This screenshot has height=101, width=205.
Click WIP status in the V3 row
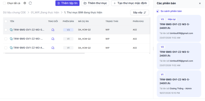click(107, 30)
